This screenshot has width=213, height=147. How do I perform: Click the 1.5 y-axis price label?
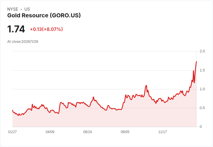tap(202, 70)
